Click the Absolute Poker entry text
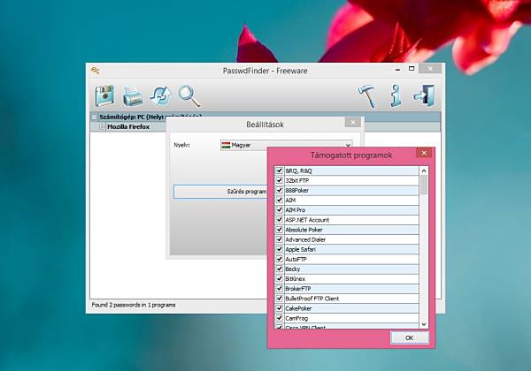The height and width of the screenshot is (371, 531). click(304, 230)
